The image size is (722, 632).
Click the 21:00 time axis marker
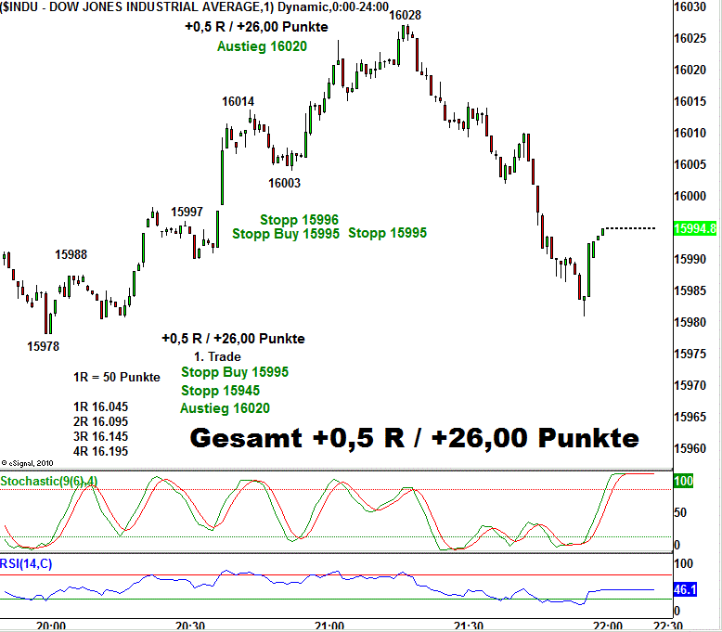(329, 625)
